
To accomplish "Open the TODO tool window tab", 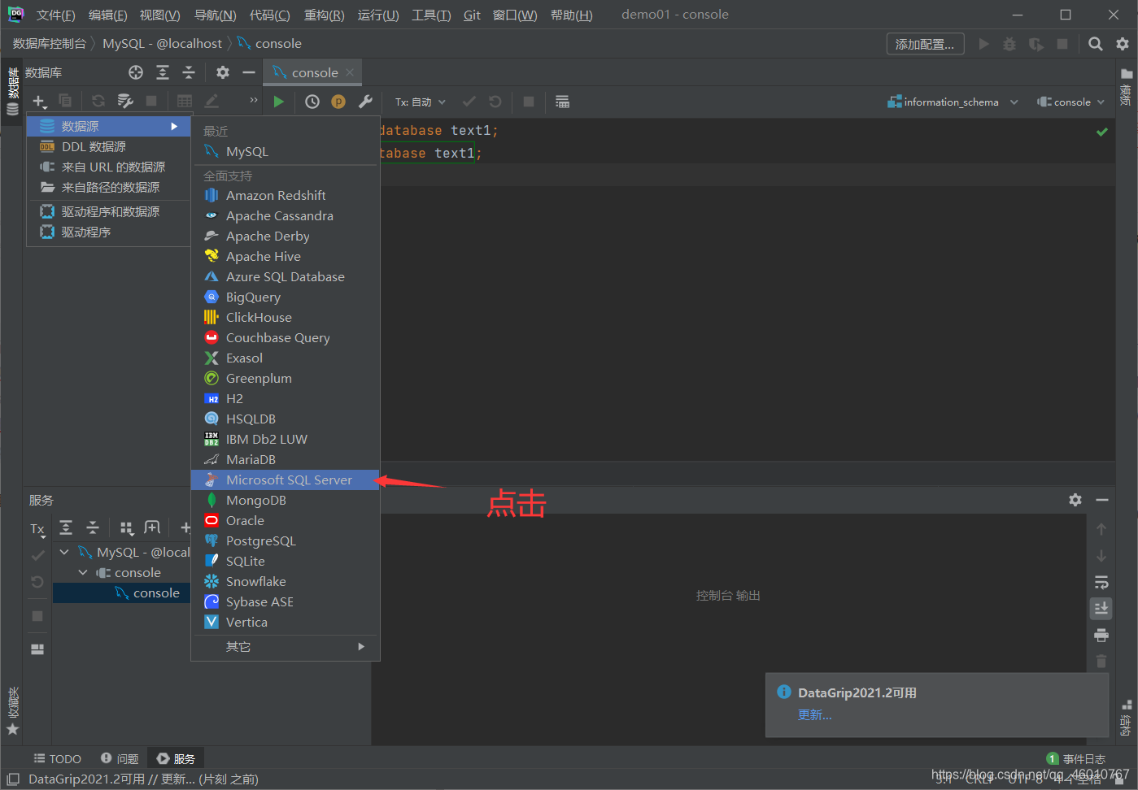I will point(58,758).
